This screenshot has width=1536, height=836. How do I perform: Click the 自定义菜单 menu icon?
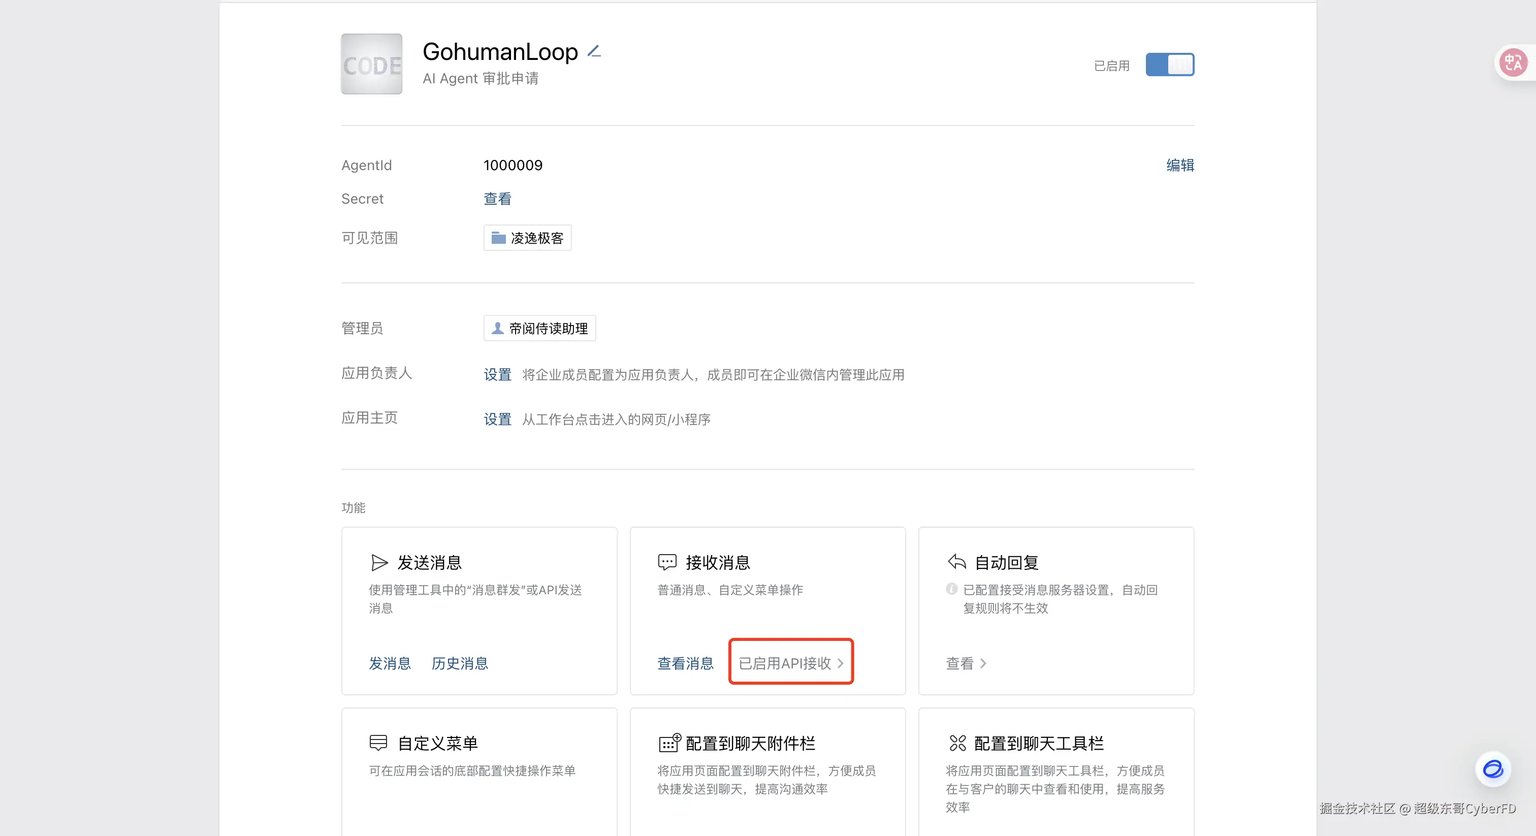click(378, 743)
